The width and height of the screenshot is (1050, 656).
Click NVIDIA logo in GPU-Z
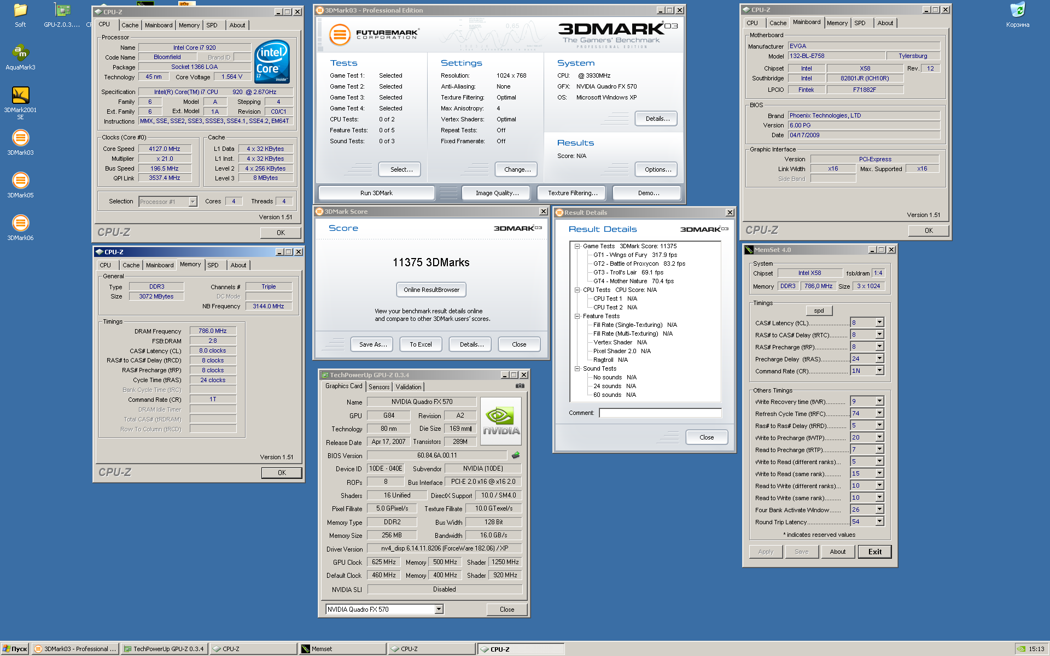coord(501,421)
